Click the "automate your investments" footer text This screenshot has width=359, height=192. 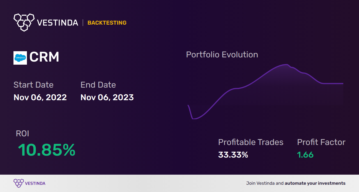click(315, 183)
